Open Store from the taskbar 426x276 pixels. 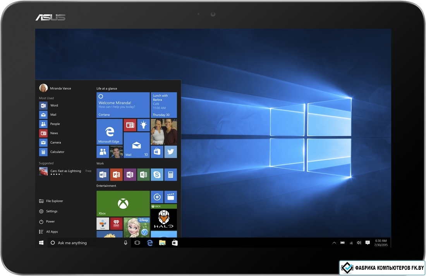click(175, 243)
